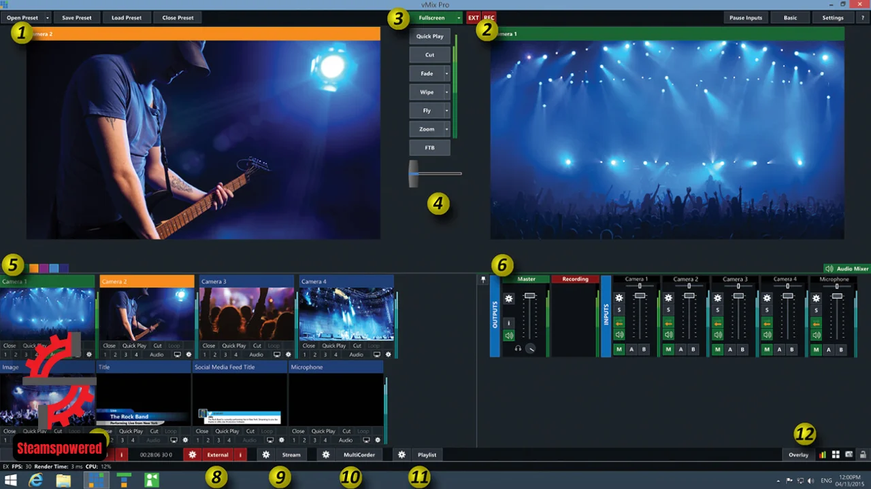Toggle Camera 1 speaker mute in mixer
This screenshot has width=871, height=489.
pyautogui.click(x=619, y=335)
